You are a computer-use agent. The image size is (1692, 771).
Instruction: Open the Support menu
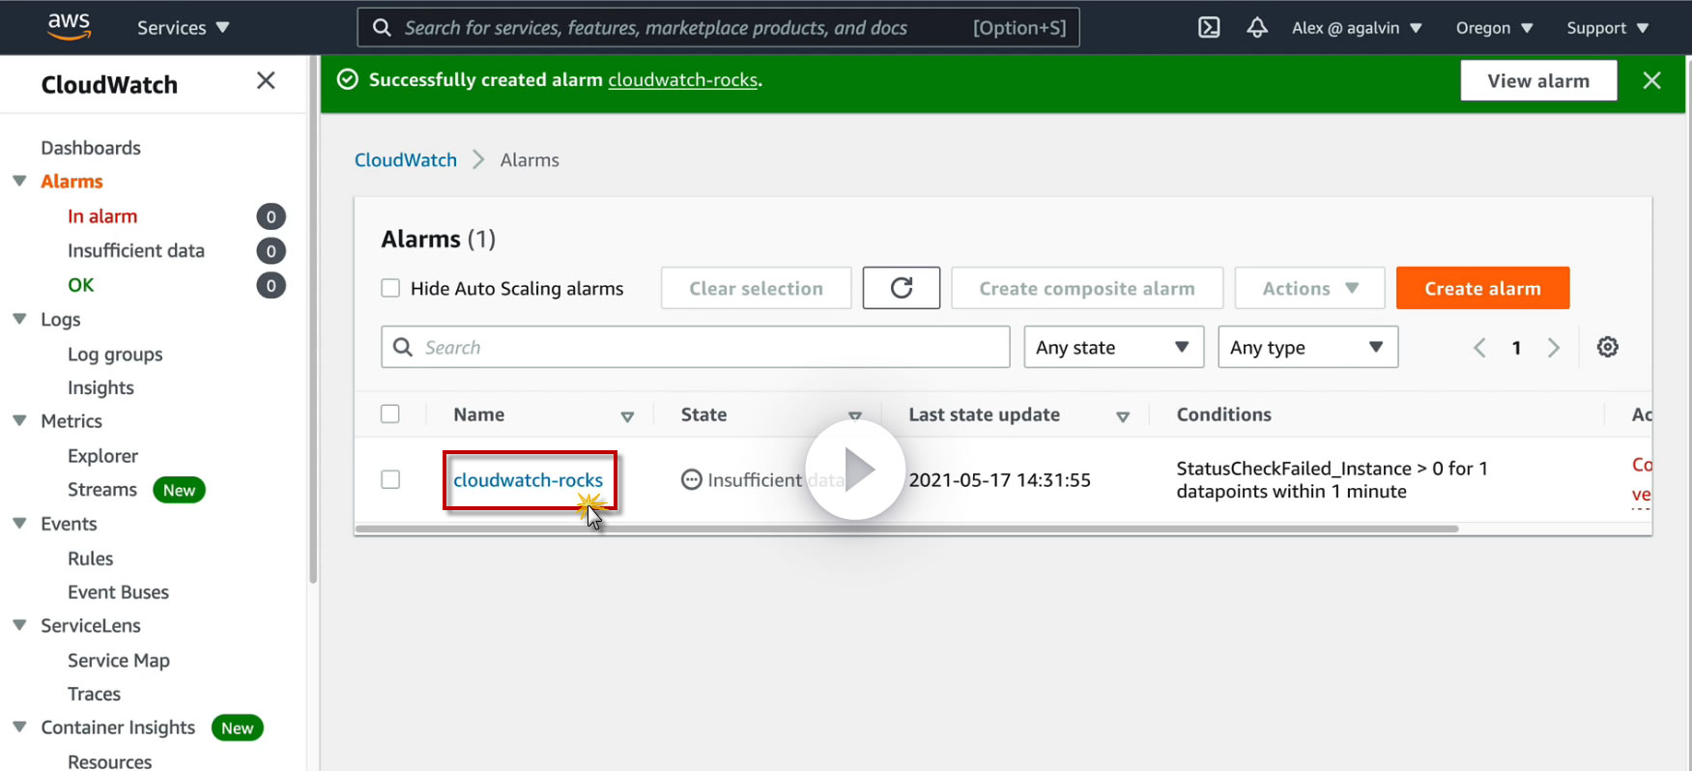click(1607, 28)
